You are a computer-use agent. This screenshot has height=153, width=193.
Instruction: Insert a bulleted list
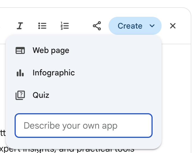tap(42, 26)
